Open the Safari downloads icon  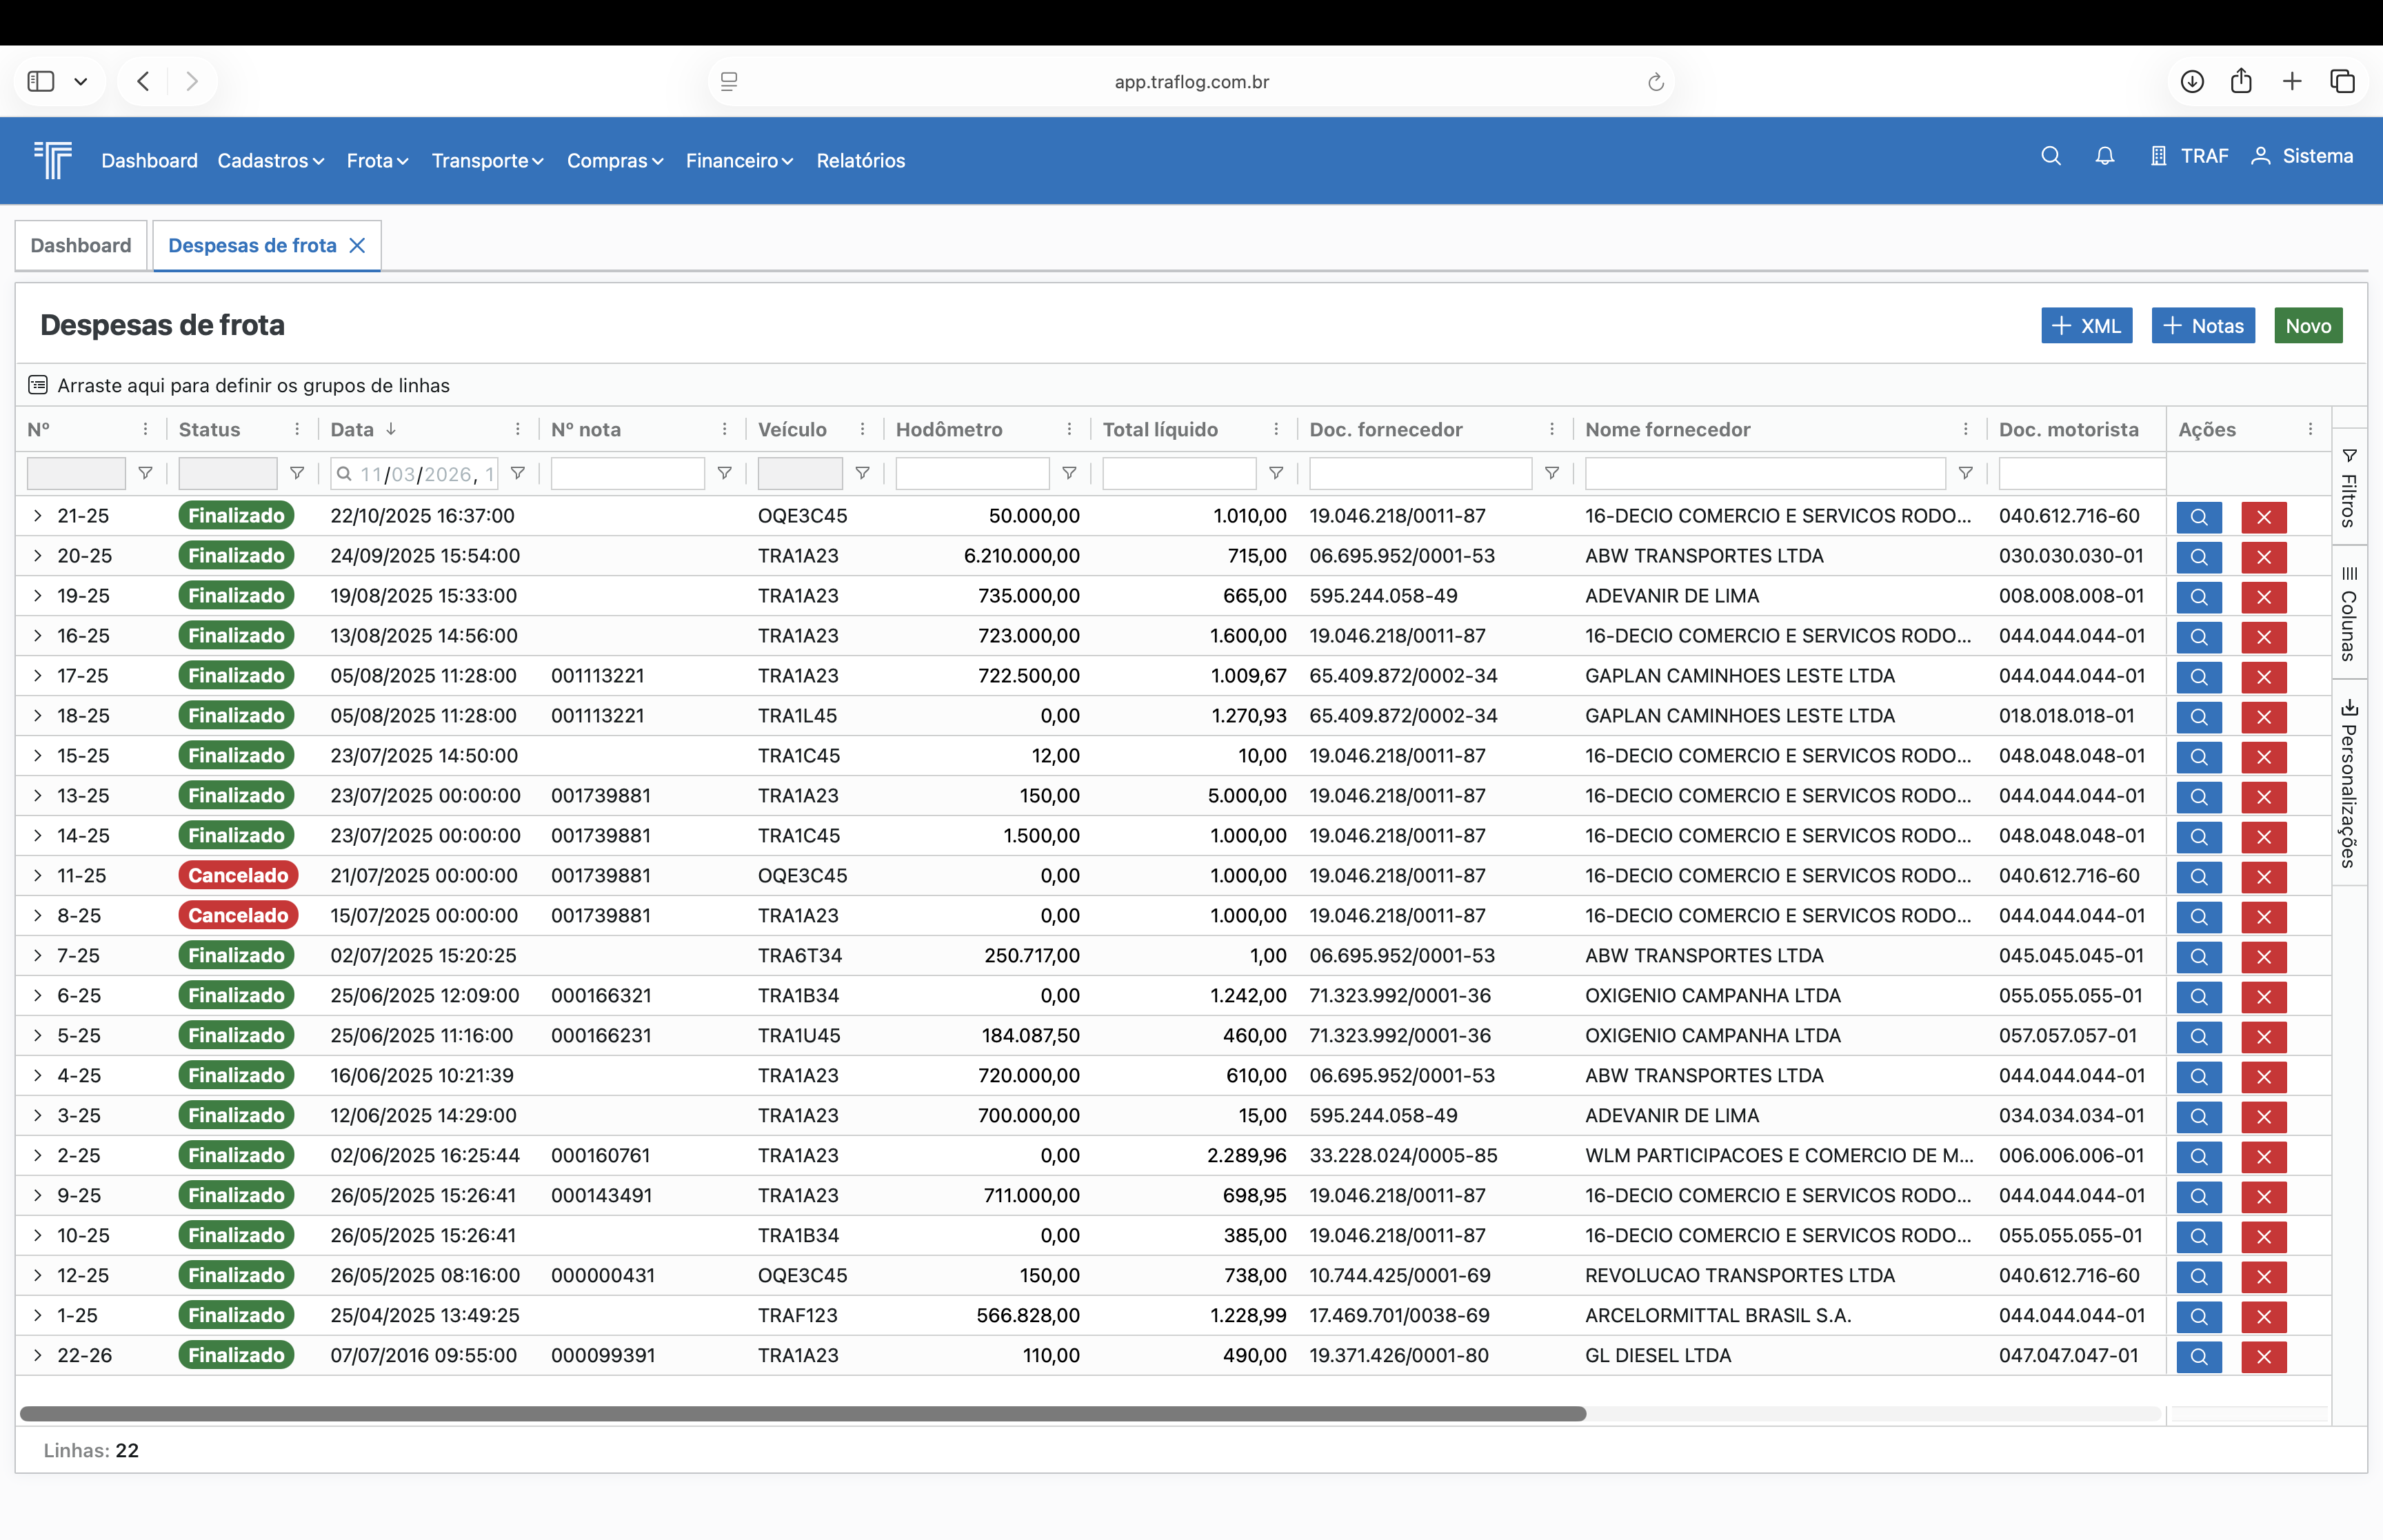(x=2192, y=82)
